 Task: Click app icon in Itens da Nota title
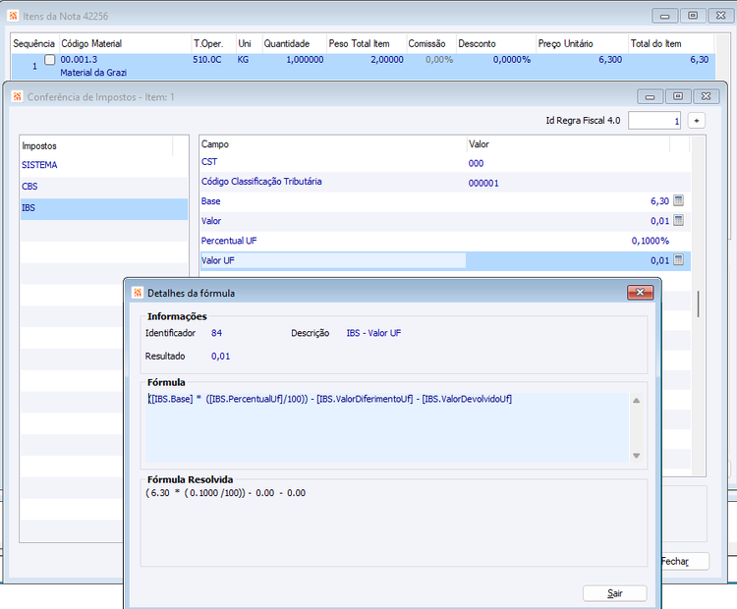point(14,16)
